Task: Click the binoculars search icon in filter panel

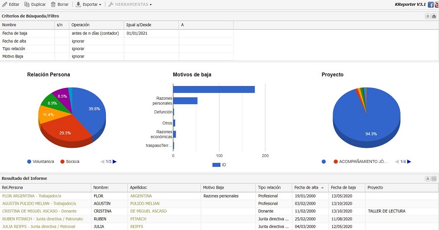Action: pyautogui.click(x=434, y=16)
